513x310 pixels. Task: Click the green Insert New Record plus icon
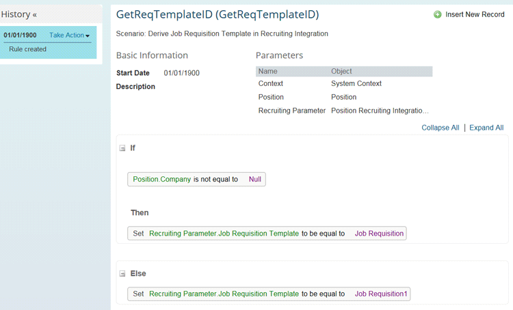pyautogui.click(x=438, y=14)
